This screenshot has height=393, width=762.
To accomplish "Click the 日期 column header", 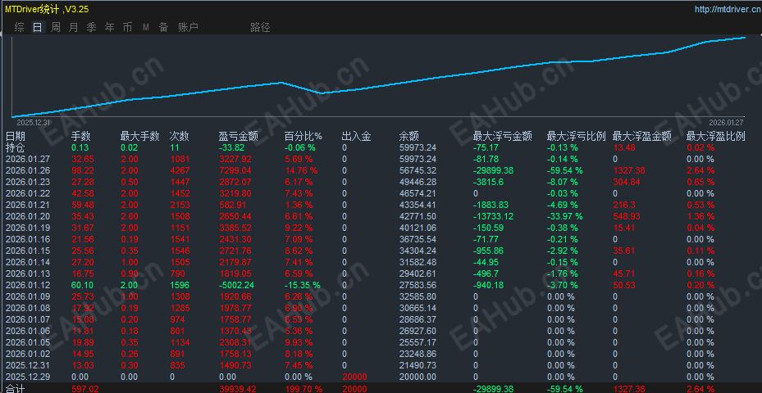I will [16, 137].
